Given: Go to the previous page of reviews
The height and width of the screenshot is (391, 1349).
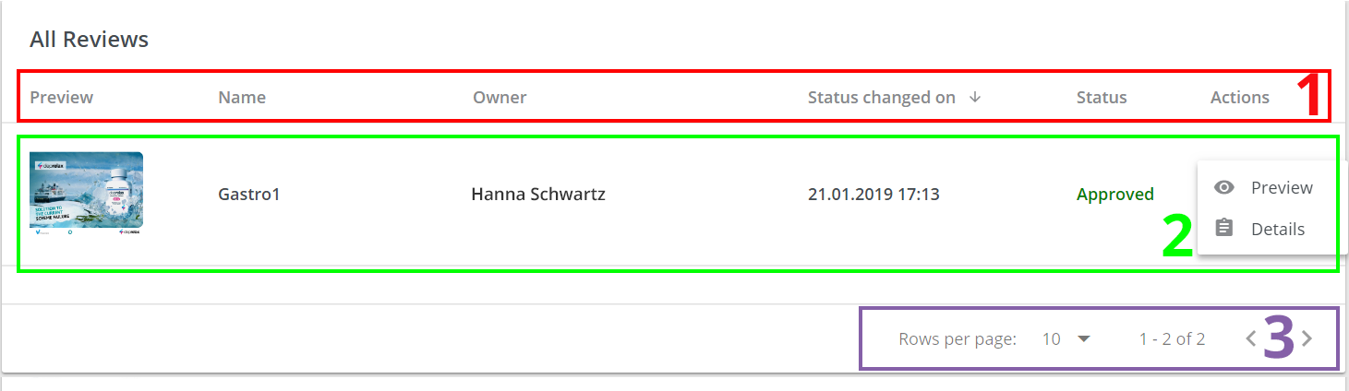Looking at the screenshot, I should (1251, 338).
